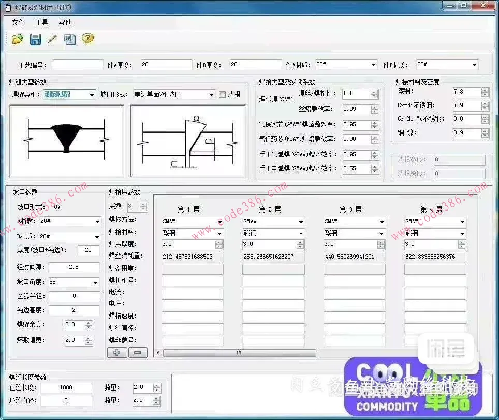Screen dimensions: 499x420
Task: Save the calculation using the floppy disk icon
Action: pyautogui.click(x=35, y=39)
